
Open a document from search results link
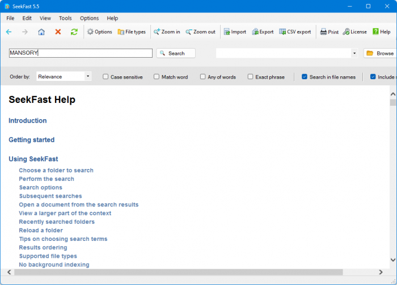[x=79, y=205]
